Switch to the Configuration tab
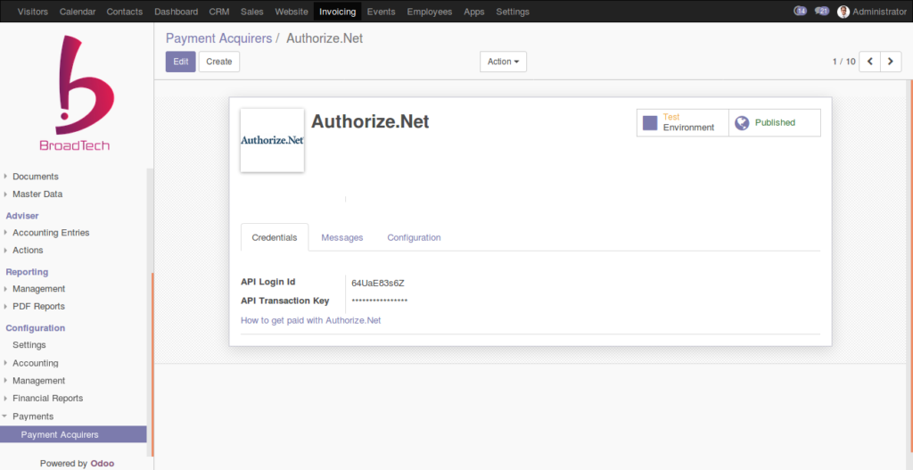This screenshot has height=470, width=913. [414, 237]
